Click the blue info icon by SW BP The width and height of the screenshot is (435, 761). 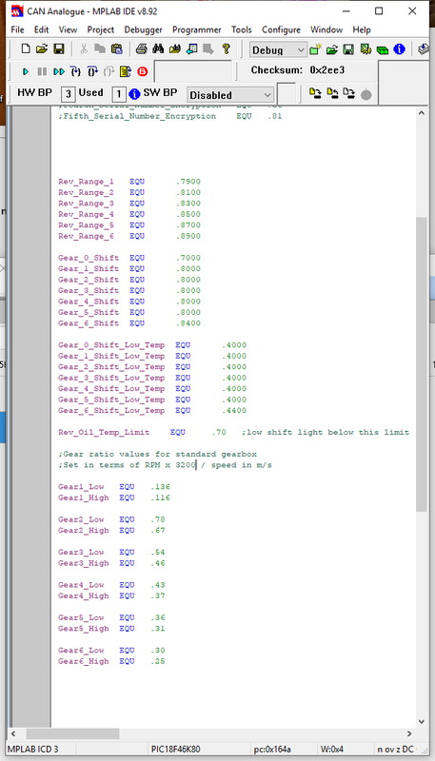tap(134, 94)
